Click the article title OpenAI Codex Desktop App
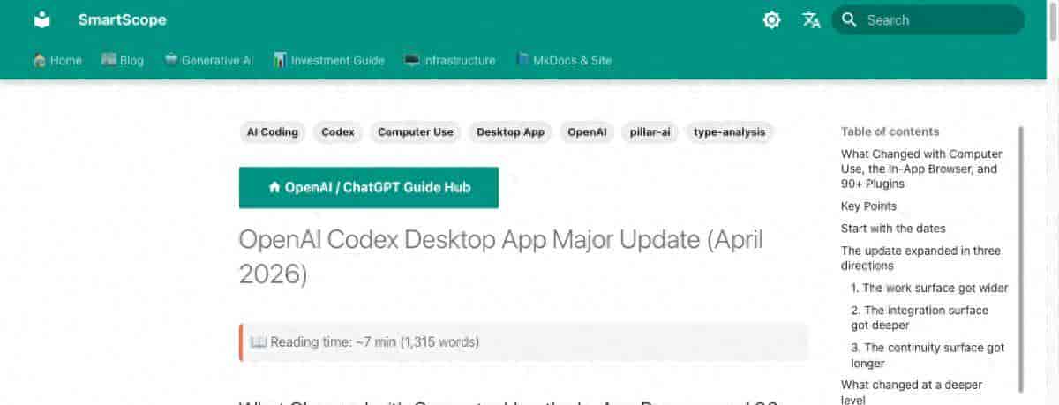The image size is (1059, 405). [x=500, y=256]
